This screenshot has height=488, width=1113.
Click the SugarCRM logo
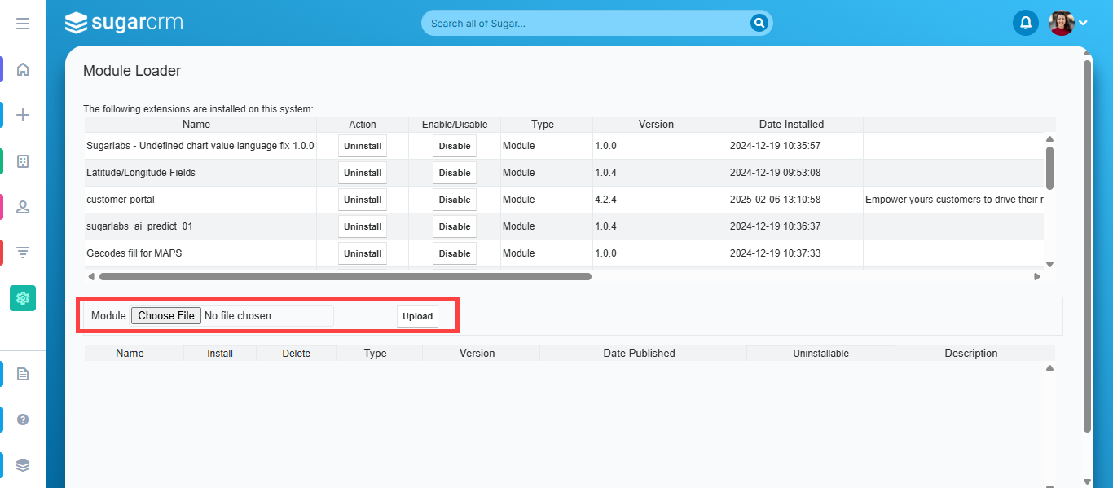[x=124, y=23]
